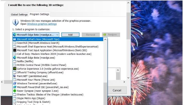
Task: Click the Microsoft Your Phone icon
Action: click(x=15, y=80)
